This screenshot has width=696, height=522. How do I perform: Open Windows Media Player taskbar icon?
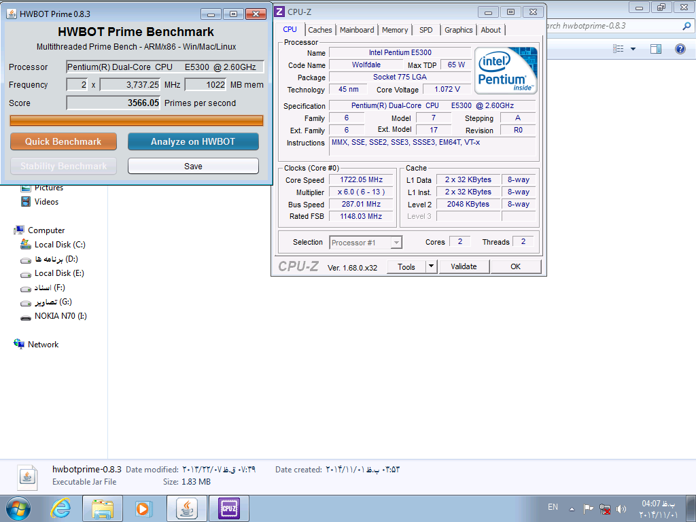pyautogui.click(x=143, y=508)
